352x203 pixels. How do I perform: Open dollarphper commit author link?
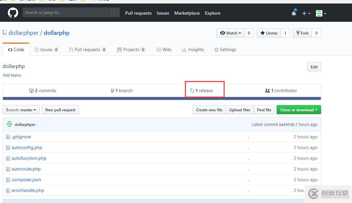[x=25, y=125]
